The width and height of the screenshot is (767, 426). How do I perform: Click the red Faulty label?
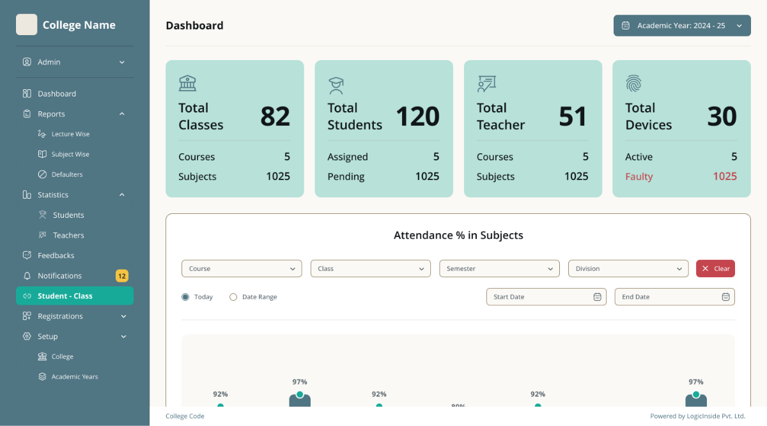tap(639, 177)
